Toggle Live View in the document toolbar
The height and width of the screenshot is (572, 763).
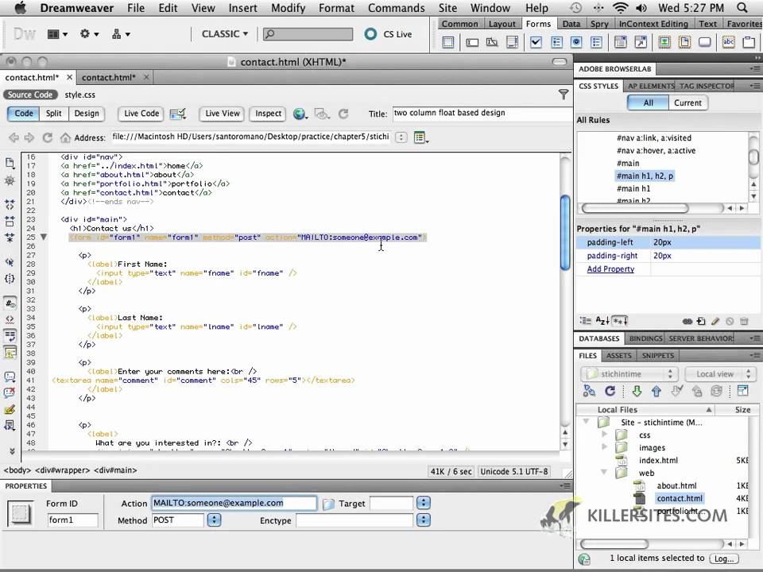222,113
